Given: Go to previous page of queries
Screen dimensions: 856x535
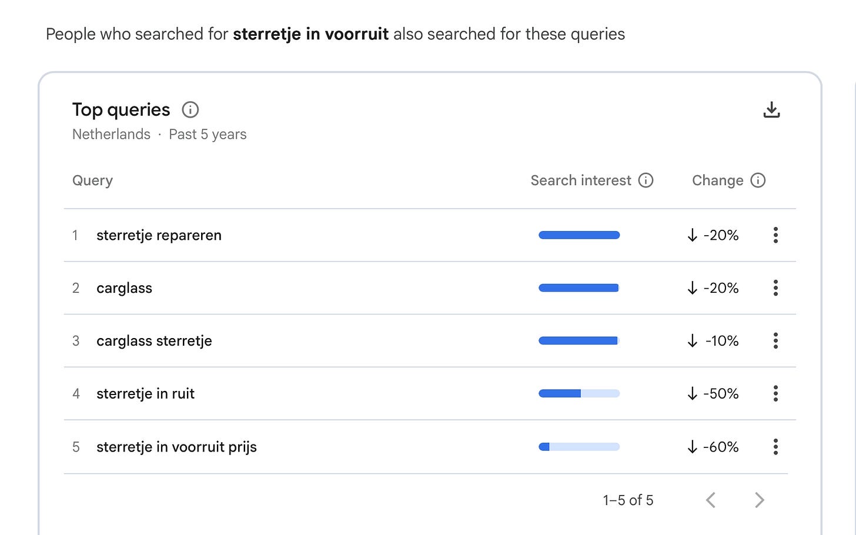Looking at the screenshot, I should [x=711, y=500].
